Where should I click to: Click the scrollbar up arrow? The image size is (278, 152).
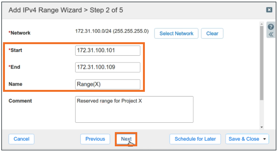click(x=262, y=24)
